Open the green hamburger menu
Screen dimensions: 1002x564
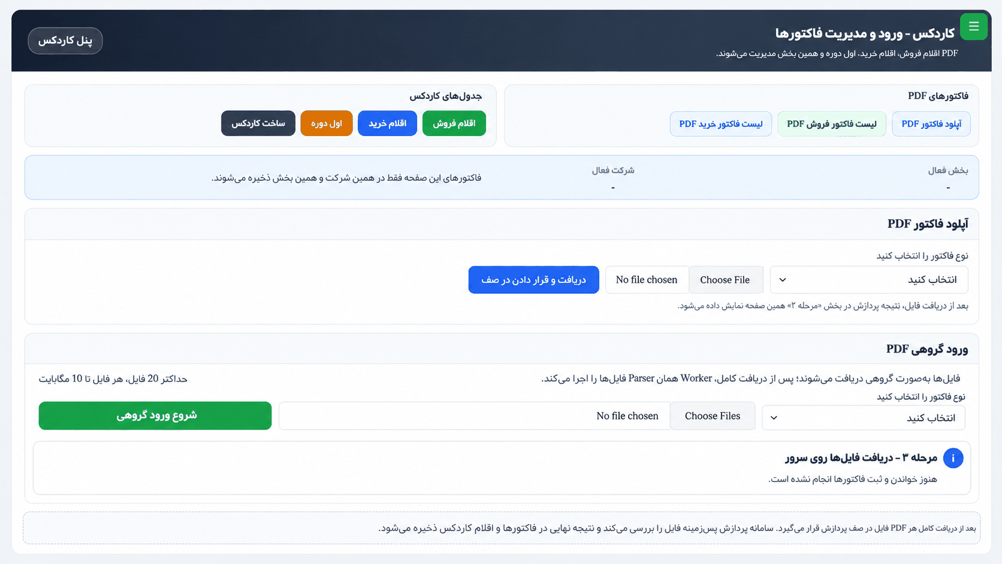coord(973,26)
